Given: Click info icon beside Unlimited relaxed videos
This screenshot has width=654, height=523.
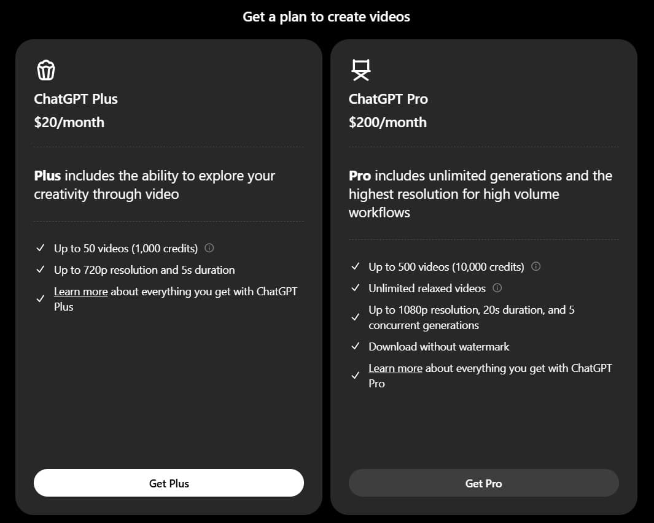Looking at the screenshot, I should point(497,288).
